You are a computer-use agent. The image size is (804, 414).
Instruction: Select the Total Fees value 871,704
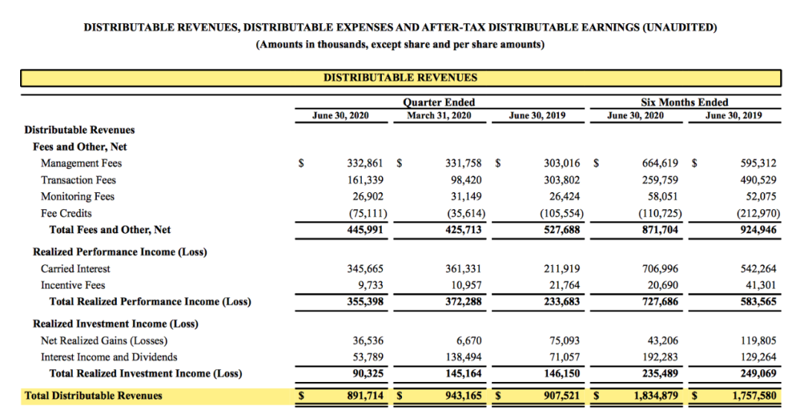[660, 230]
